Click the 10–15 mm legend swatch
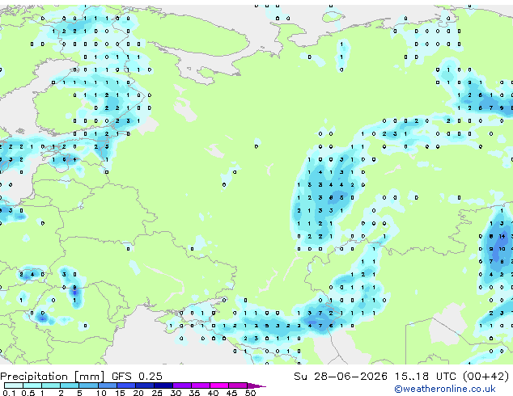 coord(107,385)
